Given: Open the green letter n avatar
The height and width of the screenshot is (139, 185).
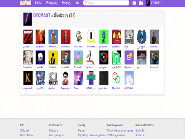Looking at the screenshot, I should point(116,58).
